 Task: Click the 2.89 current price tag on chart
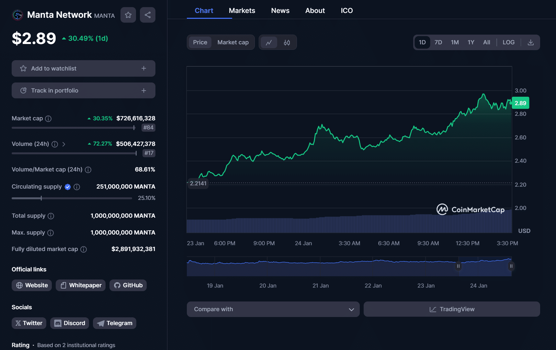pos(520,103)
